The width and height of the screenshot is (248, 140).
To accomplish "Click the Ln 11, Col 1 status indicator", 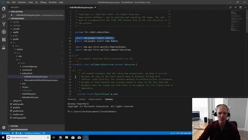I will click(181, 133).
